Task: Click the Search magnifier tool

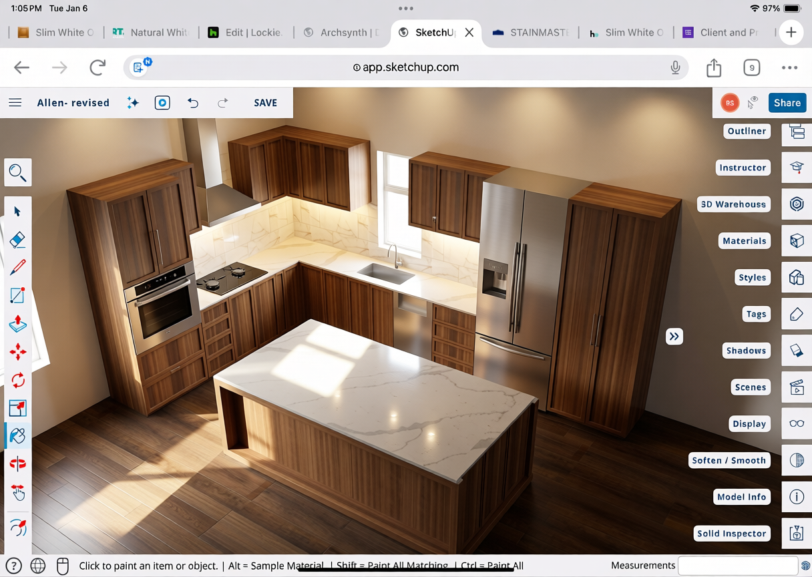Action: coord(18,173)
